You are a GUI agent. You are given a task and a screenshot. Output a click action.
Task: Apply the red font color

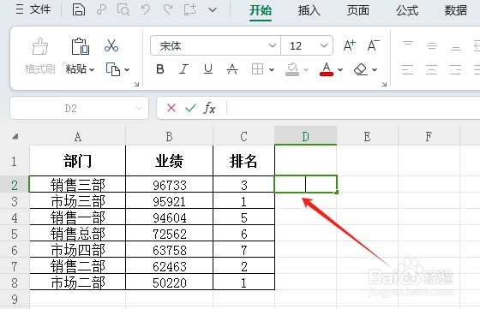327,69
